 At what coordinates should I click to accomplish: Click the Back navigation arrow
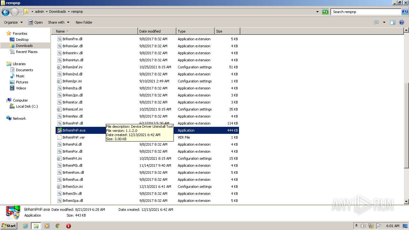(x=5, y=12)
